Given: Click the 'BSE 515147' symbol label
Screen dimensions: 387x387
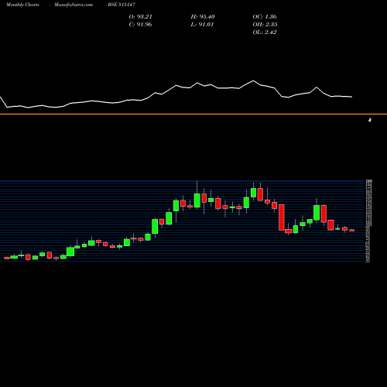Looking at the screenshot, I should (122, 5).
